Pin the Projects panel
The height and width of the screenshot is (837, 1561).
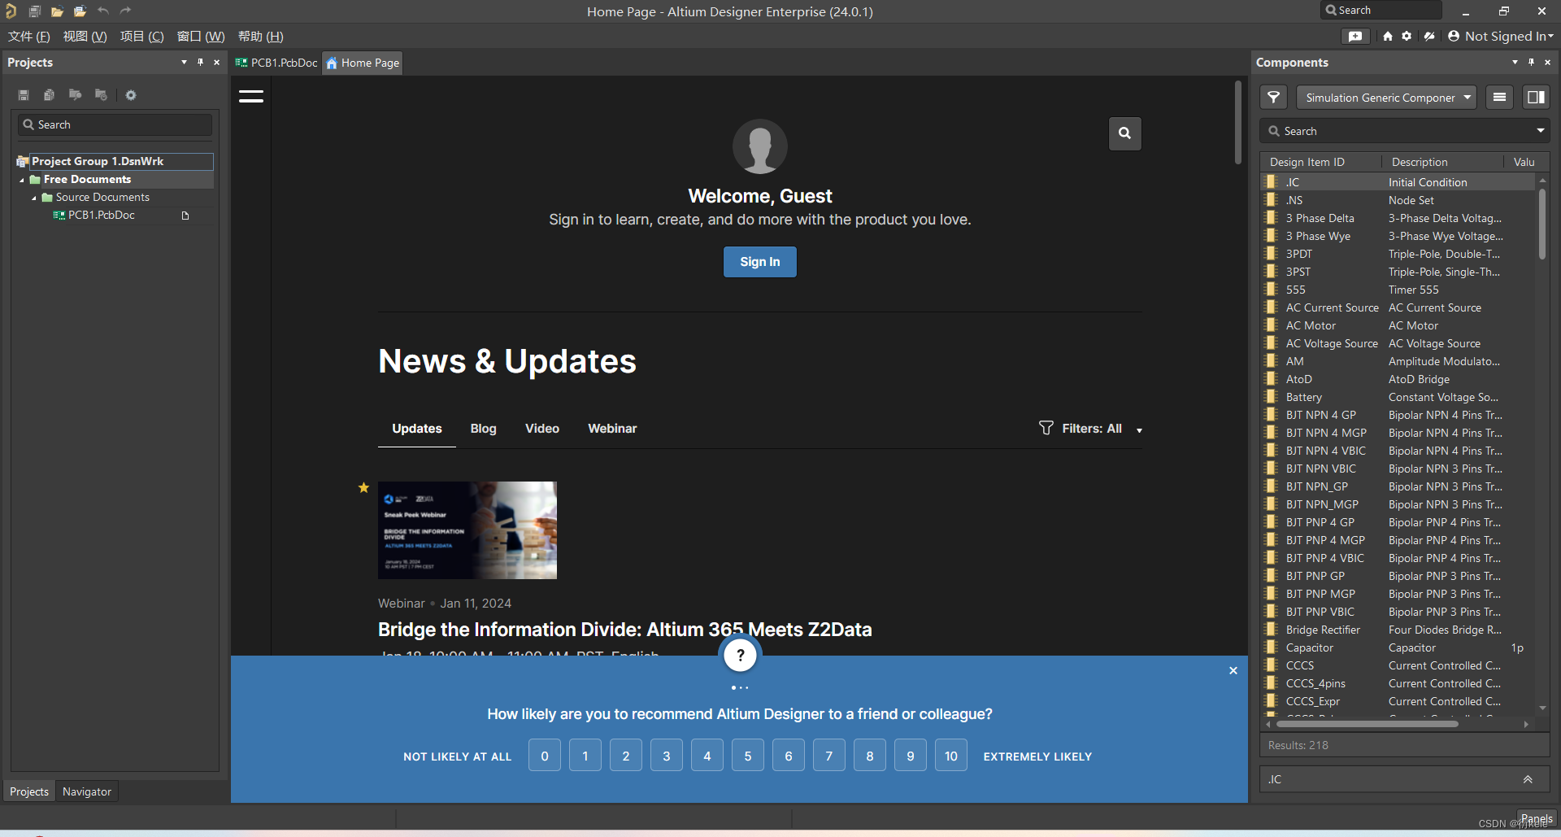point(200,62)
